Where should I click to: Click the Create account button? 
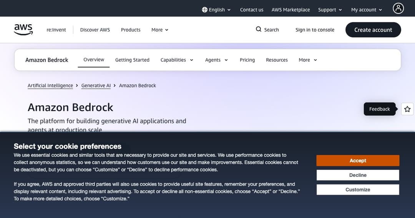coord(373,30)
